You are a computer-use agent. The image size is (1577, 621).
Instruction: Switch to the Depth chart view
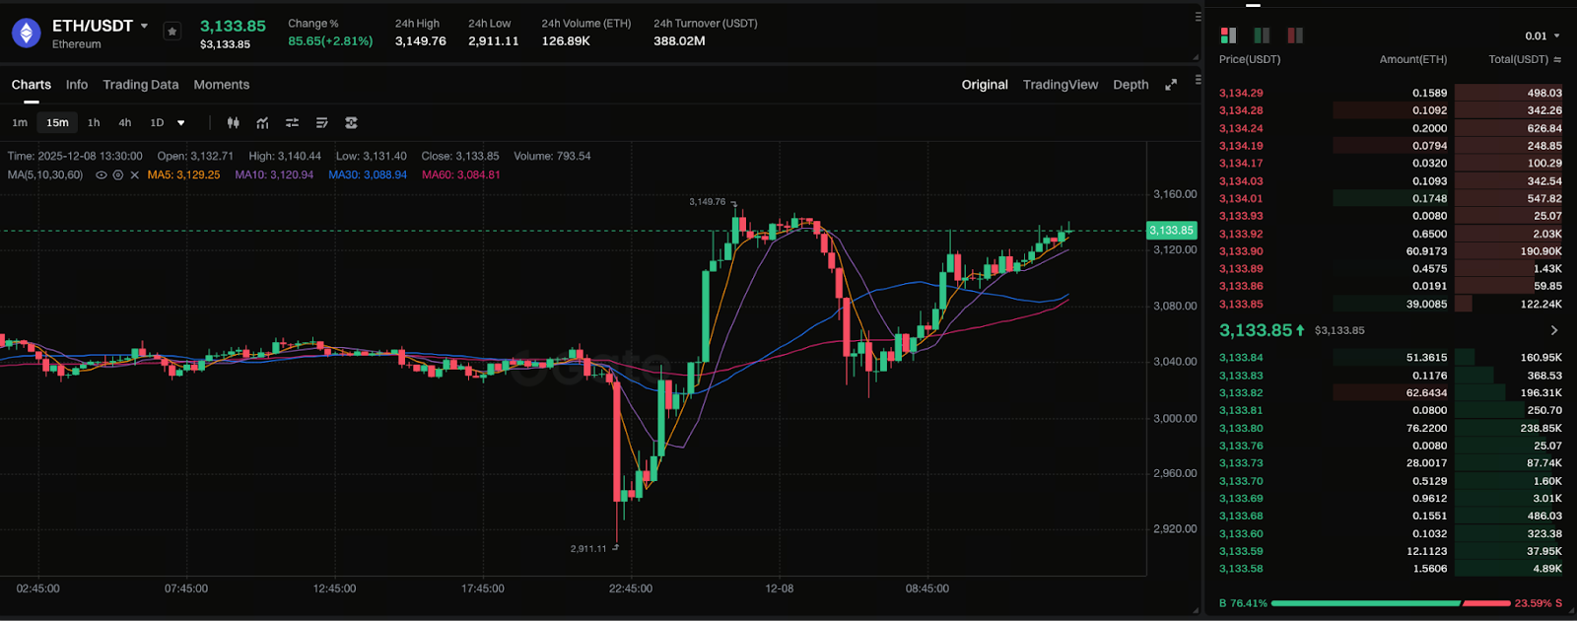(x=1131, y=85)
